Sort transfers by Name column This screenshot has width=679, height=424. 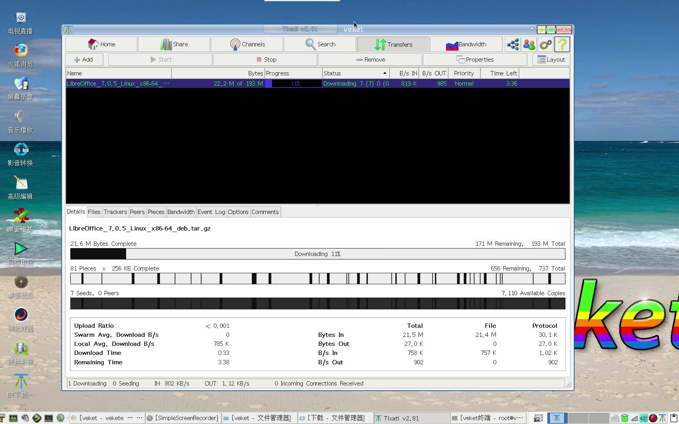[x=118, y=73]
